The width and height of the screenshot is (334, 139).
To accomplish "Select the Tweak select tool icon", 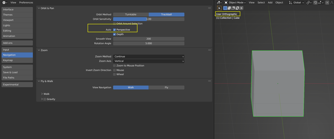I will click(x=219, y=8).
